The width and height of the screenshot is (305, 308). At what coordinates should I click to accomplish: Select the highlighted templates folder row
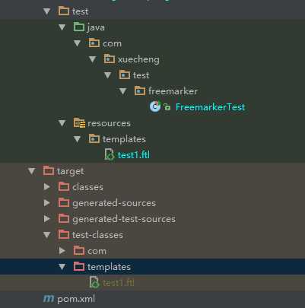(152, 267)
